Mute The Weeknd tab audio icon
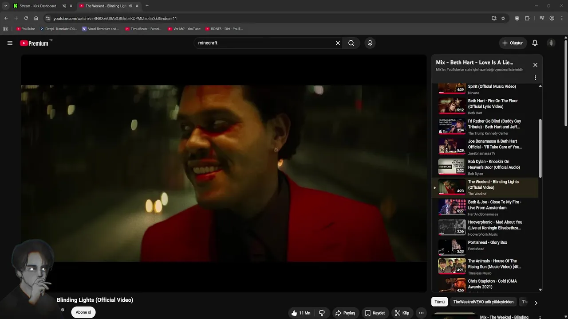 (130, 6)
